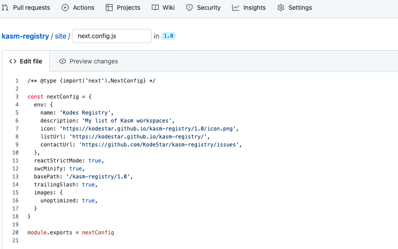Image resolution: width=398 pixels, height=249 pixels.
Task: Click the contactUrl issues URL on line 9
Action: point(159,145)
